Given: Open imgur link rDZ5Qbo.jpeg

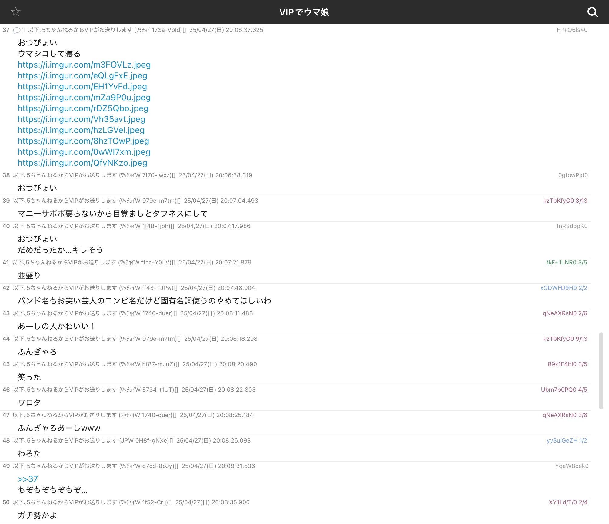Looking at the screenshot, I should point(83,108).
